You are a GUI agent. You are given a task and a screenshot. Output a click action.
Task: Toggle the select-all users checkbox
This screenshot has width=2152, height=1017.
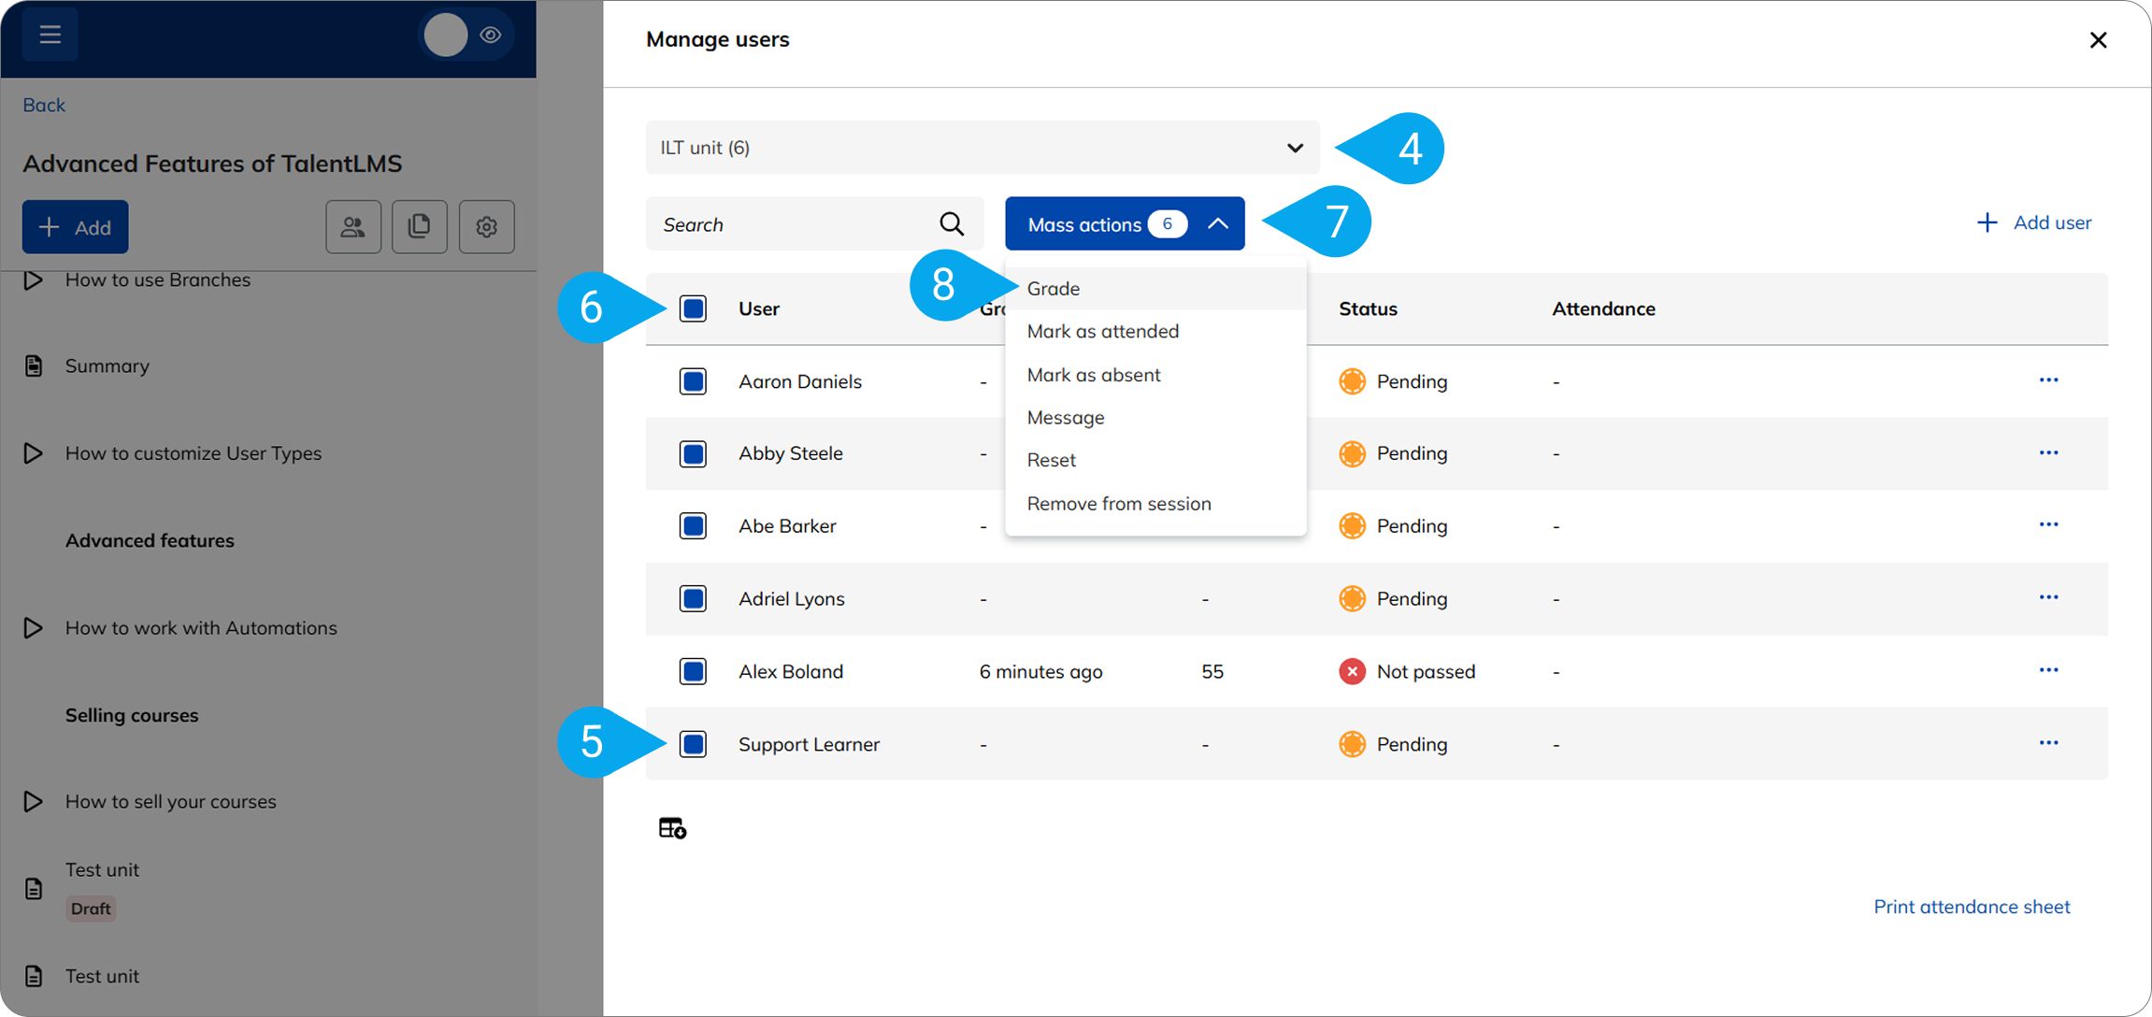(693, 308)
